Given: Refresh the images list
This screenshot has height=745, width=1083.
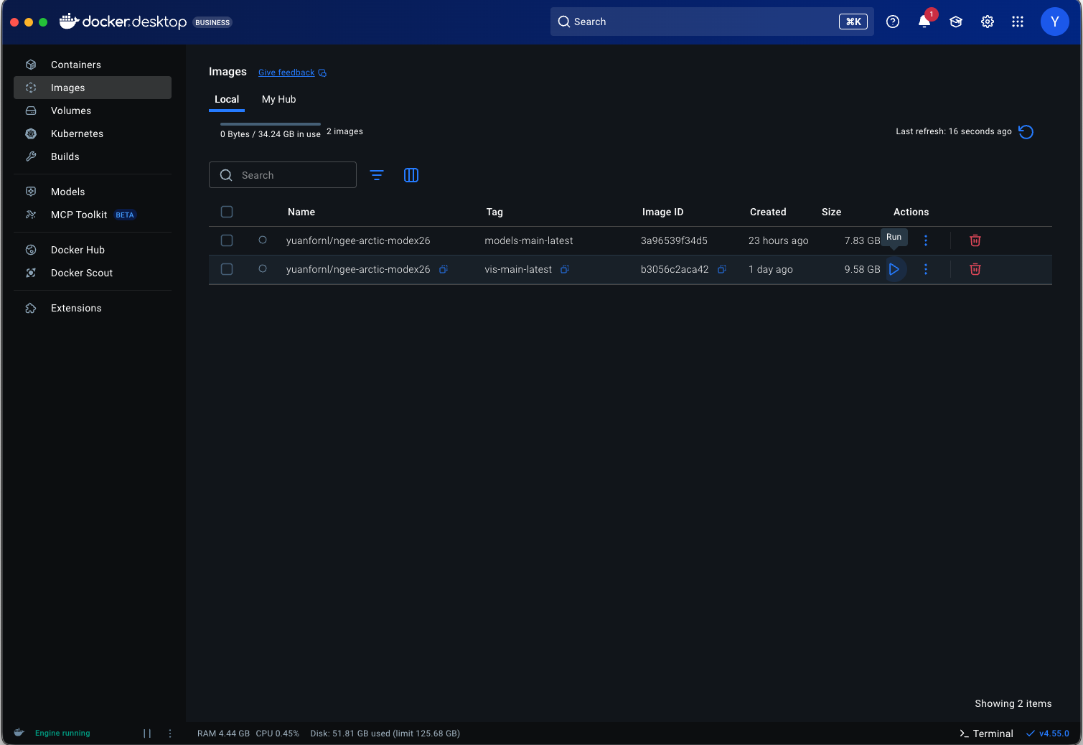Looking at the screenshot, I should (1026, 131).
